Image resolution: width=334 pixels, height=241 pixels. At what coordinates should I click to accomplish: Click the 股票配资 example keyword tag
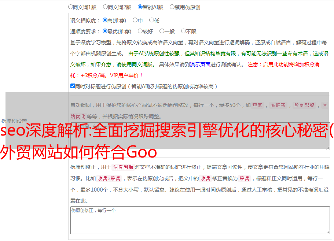click(x=304, y=105)
